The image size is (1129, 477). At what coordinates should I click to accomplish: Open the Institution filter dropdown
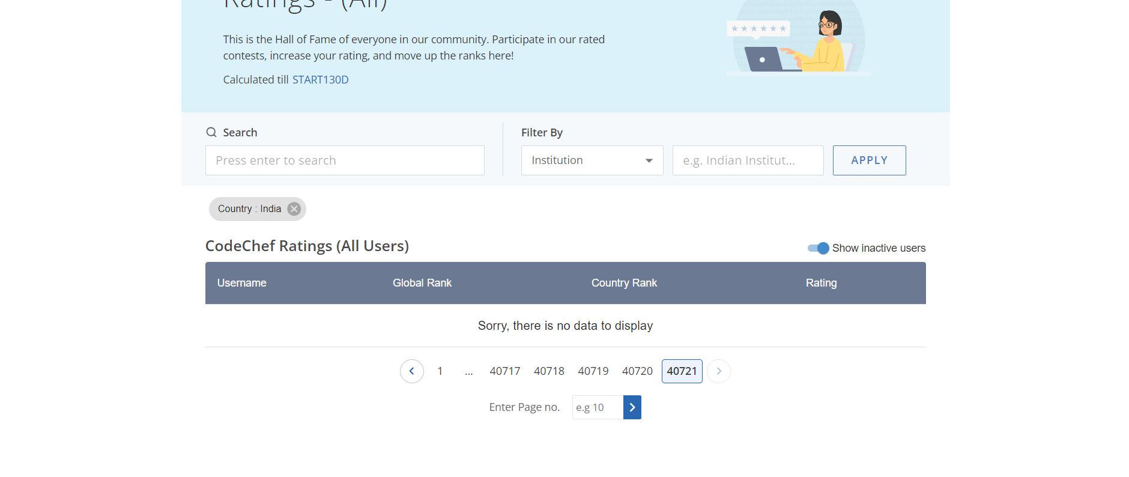592,160
